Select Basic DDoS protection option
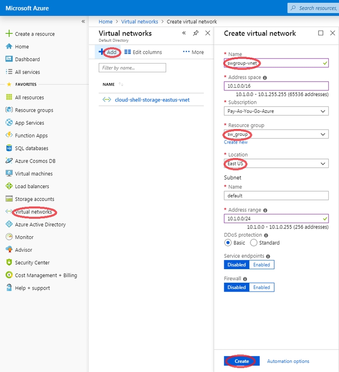 coord(228,243)
